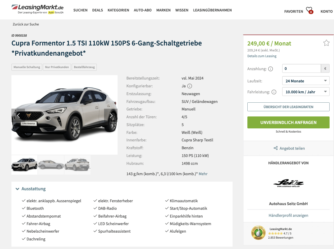Open the Fahrleistung 10.000 km dropdown
Viewport: 334px width, 249px height.
[x=306, y=92]
